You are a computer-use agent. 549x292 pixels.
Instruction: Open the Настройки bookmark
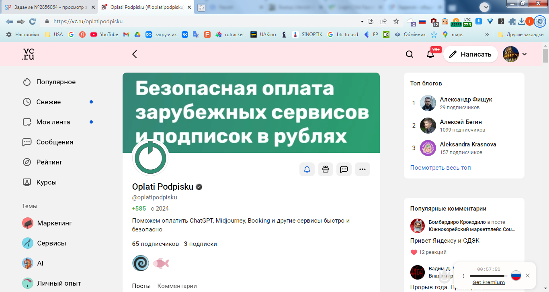[23, 34]
